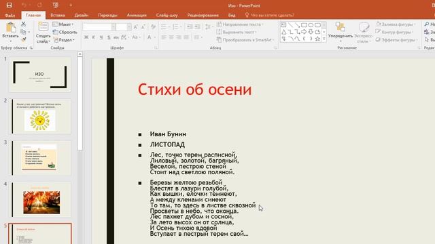Click the Контур фигуры button
This screenshot has width=435, height=244.
tap(394, 32)
